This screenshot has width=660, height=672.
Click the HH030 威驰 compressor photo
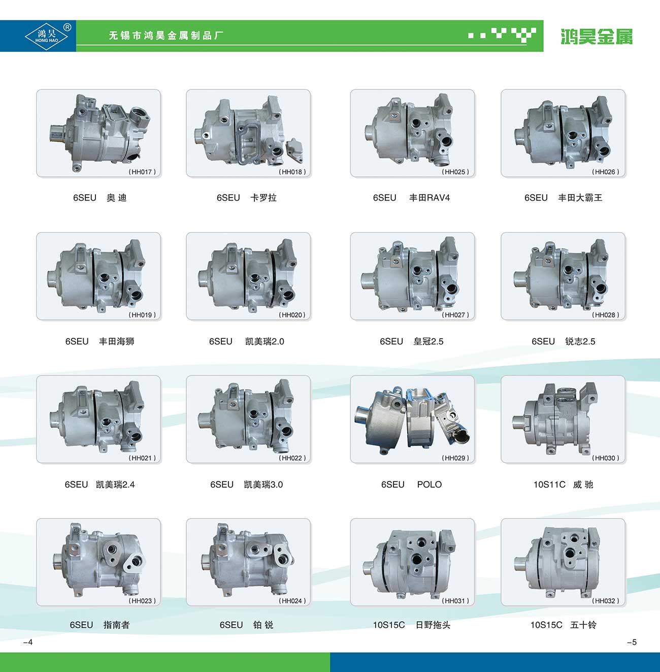[563, 419]
